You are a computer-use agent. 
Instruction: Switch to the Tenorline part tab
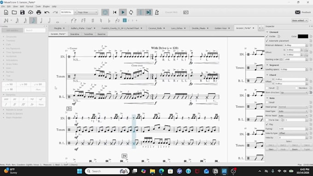click(88, 34)
